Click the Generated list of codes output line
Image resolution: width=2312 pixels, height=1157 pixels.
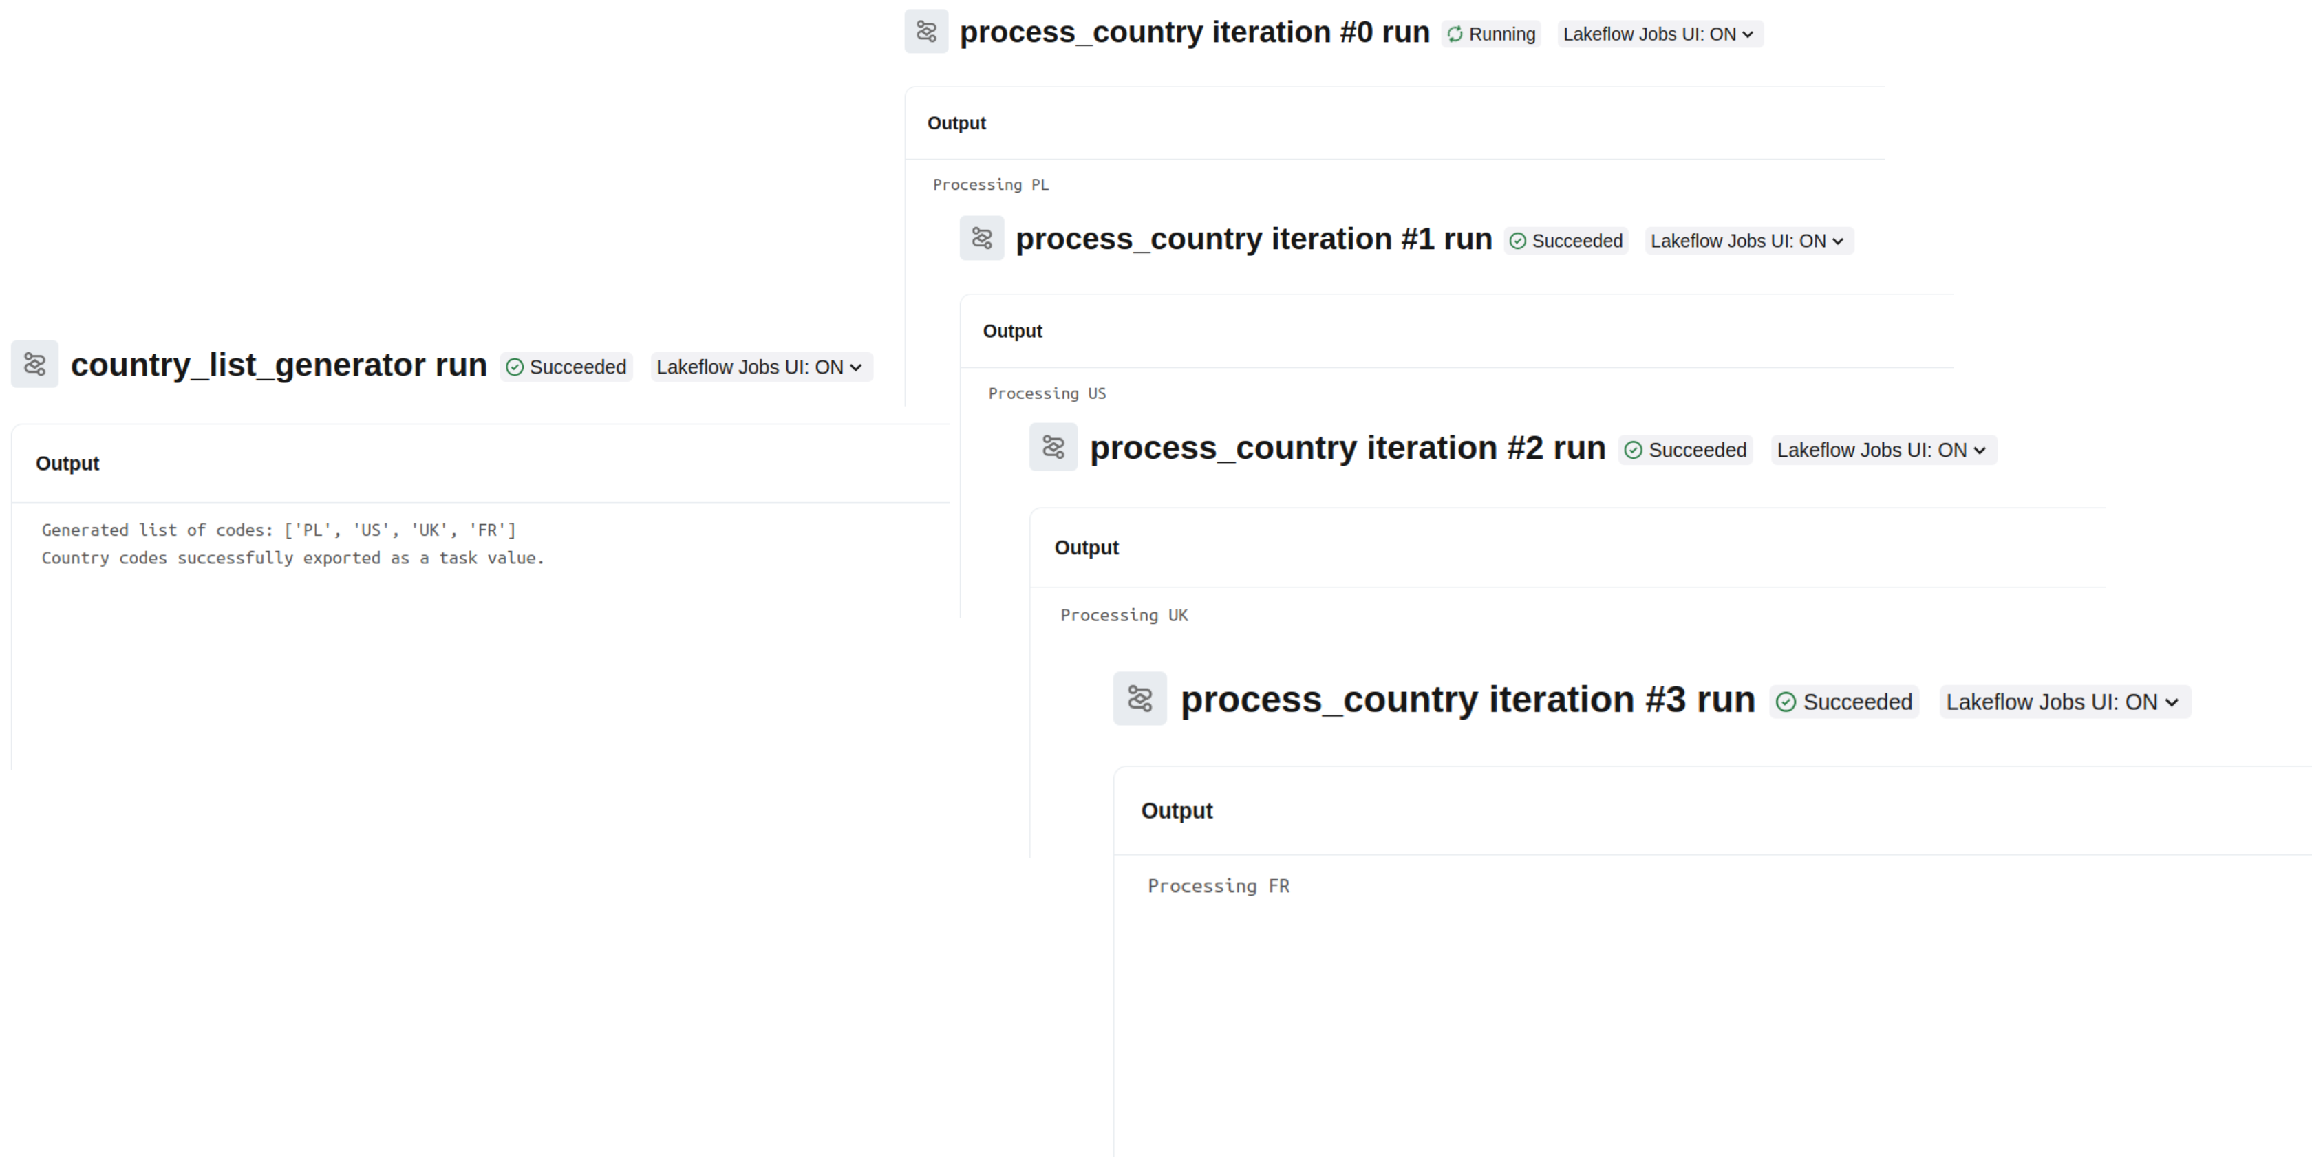pos(278,530)
